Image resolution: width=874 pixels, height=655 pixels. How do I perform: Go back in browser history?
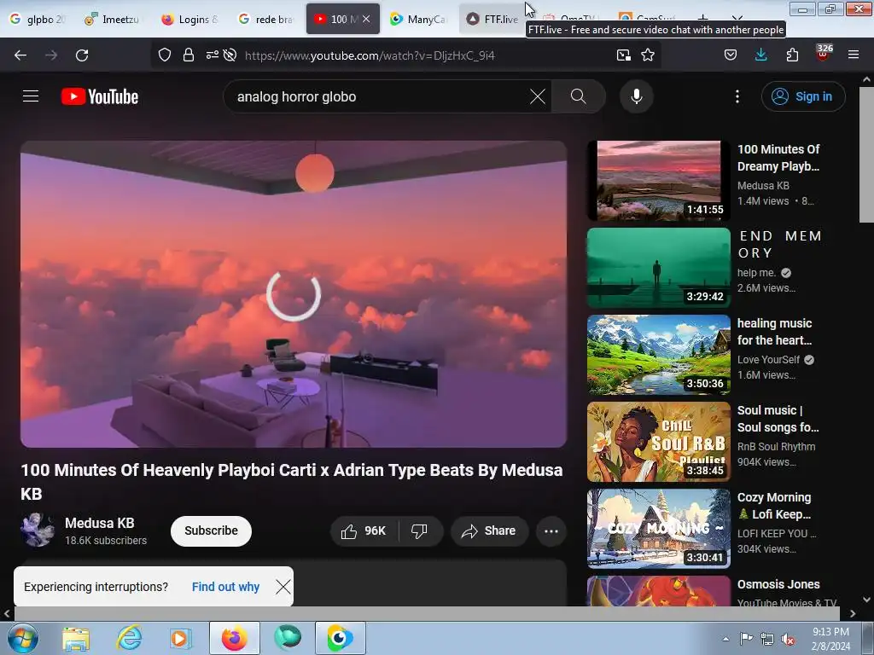point(20,55)
